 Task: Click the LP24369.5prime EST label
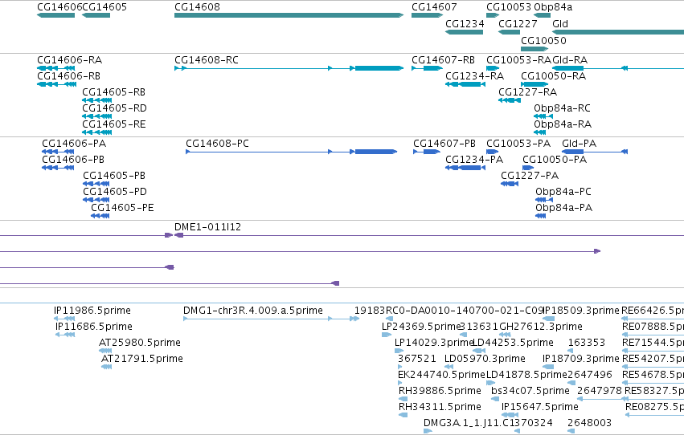(421, 327)
